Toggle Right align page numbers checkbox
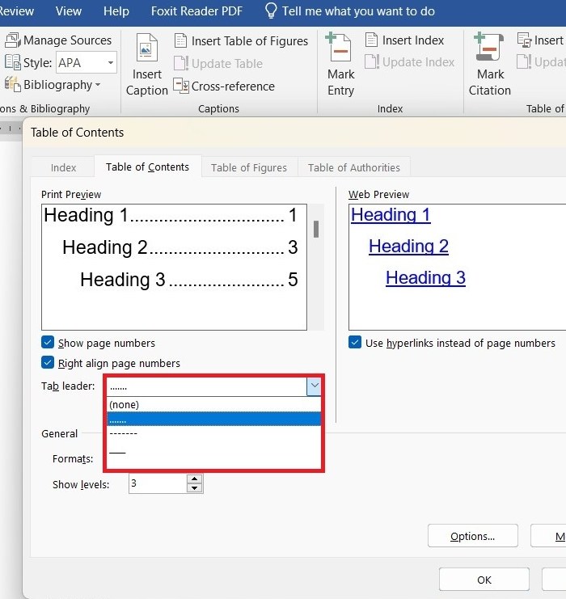Image resolution: width=566 pixels, height=599 pixels. click(x=48, y=362)
